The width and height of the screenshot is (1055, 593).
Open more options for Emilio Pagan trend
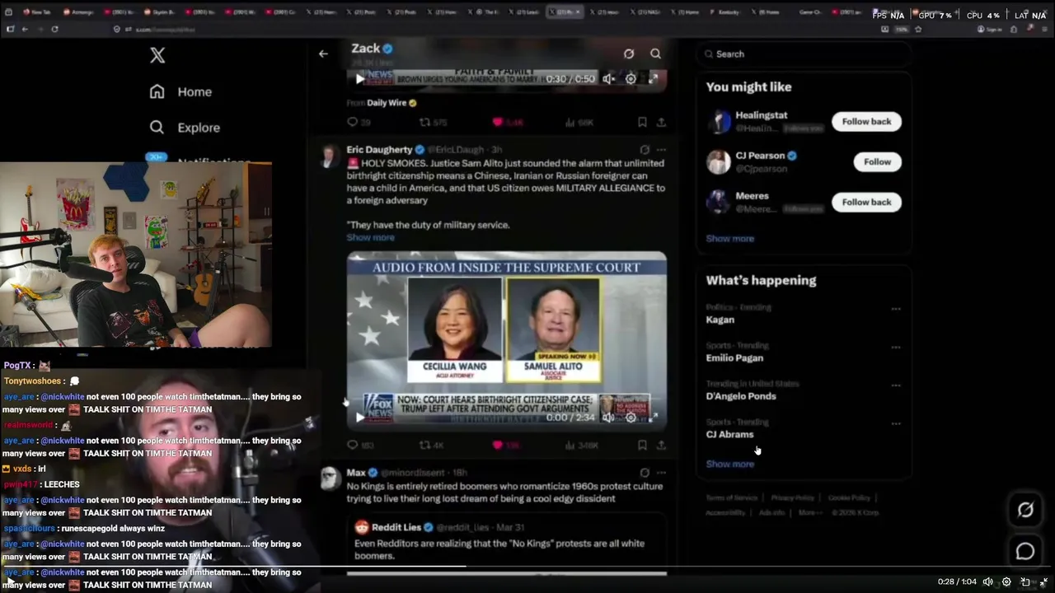pyautogui.click(x=896, y=347)
